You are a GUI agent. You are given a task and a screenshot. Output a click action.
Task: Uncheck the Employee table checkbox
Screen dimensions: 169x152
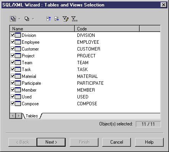point(13,42)
